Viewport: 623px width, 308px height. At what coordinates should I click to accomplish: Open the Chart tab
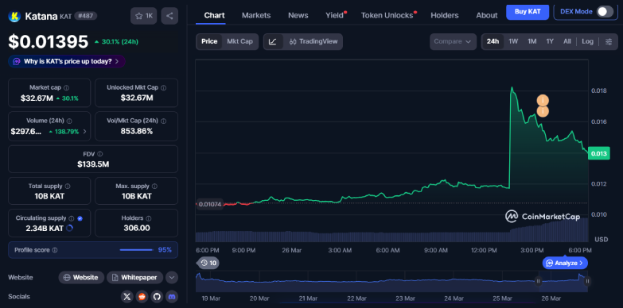(214, 15)
